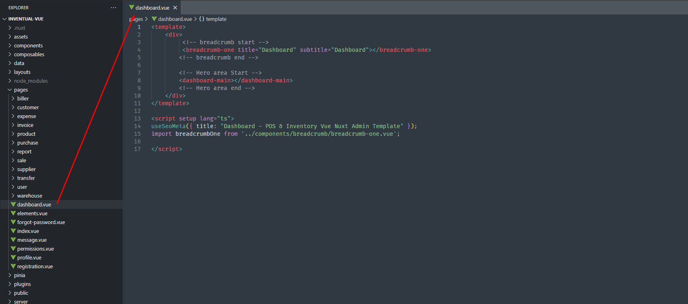Screen dimensions: 688x304
Task: Click the template breadcrumb segment
Action: click(x=213, y=19)
